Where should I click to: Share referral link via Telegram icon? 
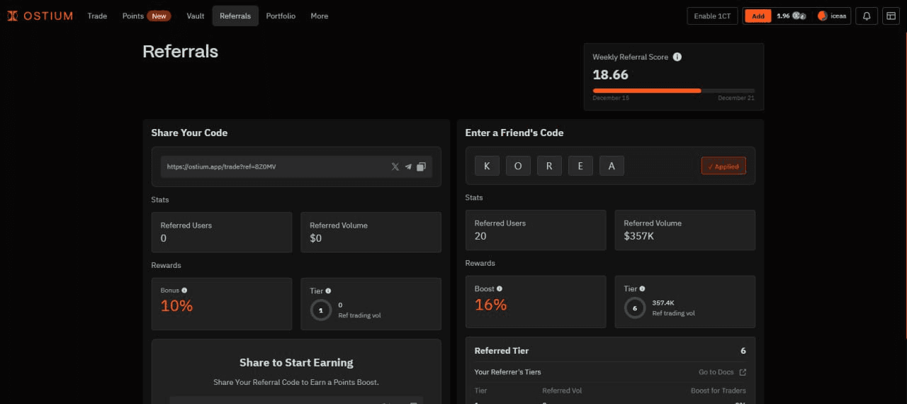coord(408,167)
